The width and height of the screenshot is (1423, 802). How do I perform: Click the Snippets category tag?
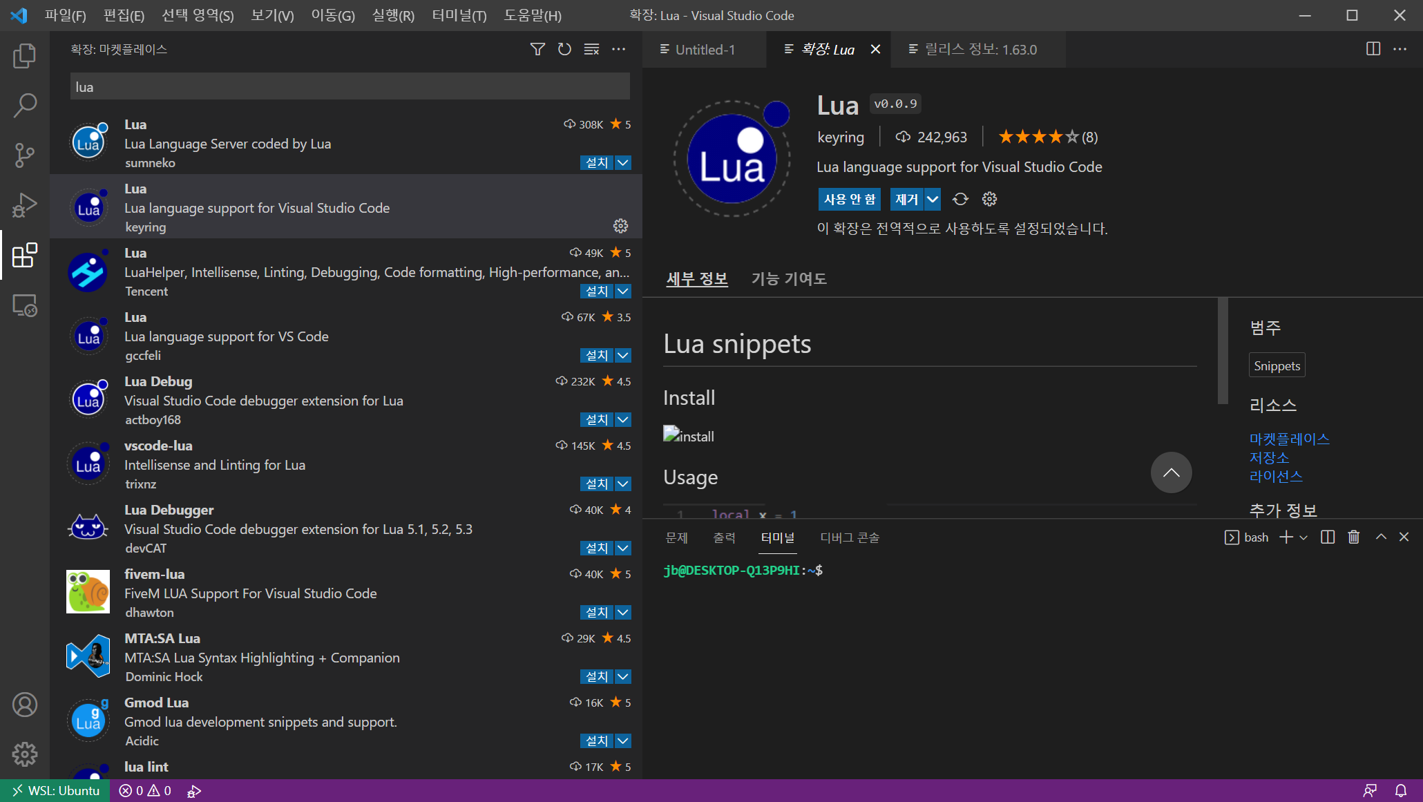click(1277, 365)
